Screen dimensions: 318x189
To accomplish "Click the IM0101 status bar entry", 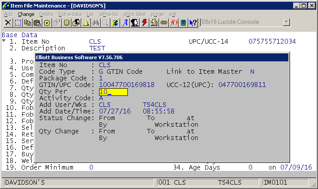I will coord(285,182).
